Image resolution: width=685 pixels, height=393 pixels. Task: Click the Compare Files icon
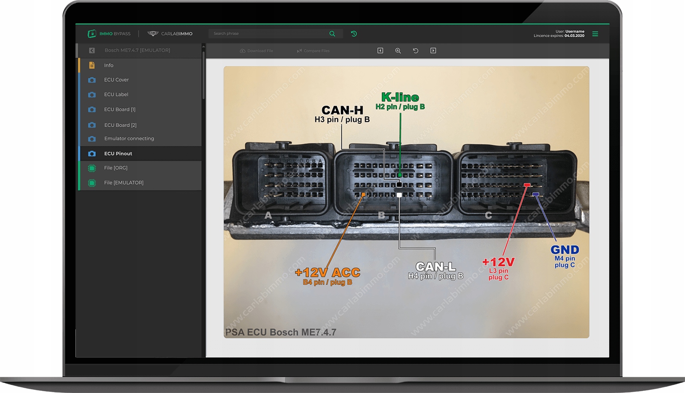pos(299,51)
